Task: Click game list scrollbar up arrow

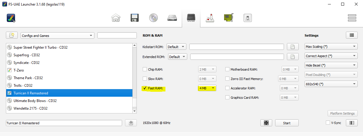Action: (x=135, y=45)
